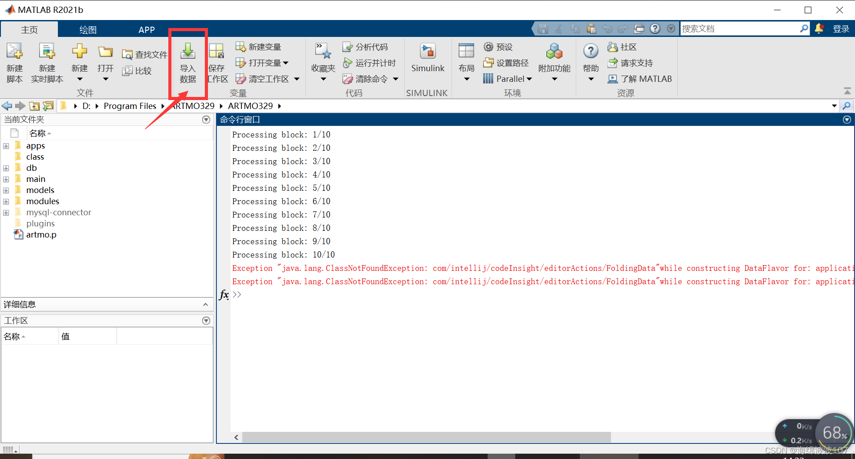Click Clear Commands (清除命令)
Image resolution: width=855 pixels, height=459 pixels.
(365, 79)
